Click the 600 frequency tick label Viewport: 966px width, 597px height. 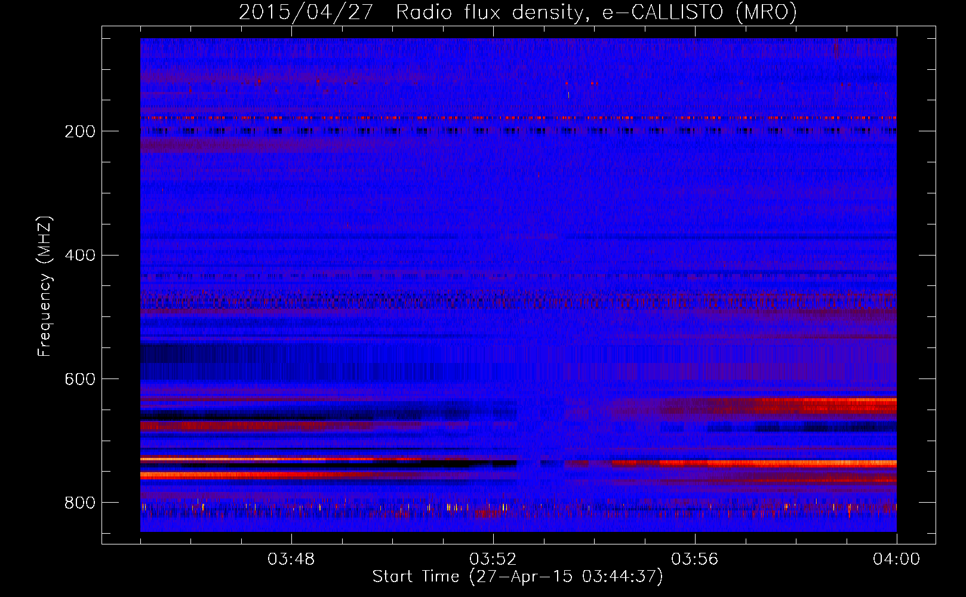point(80,379)
